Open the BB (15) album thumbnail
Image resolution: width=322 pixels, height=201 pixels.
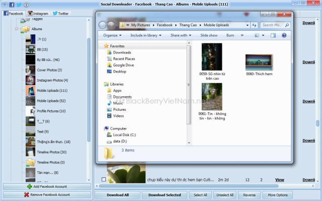coord(30,49)
